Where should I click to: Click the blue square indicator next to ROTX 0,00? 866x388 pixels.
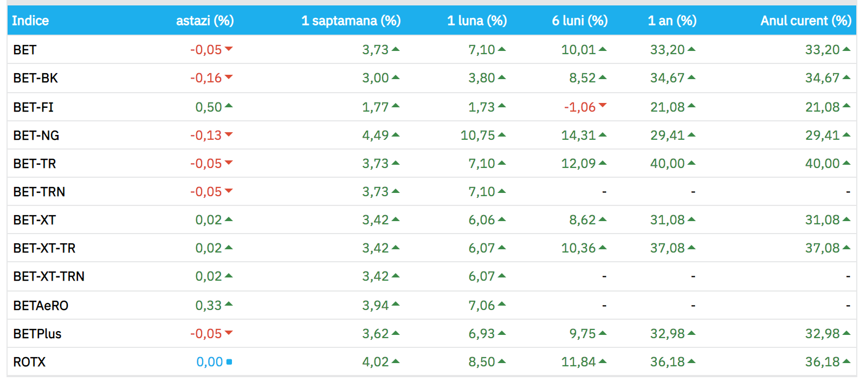click(x=229, y=361)
